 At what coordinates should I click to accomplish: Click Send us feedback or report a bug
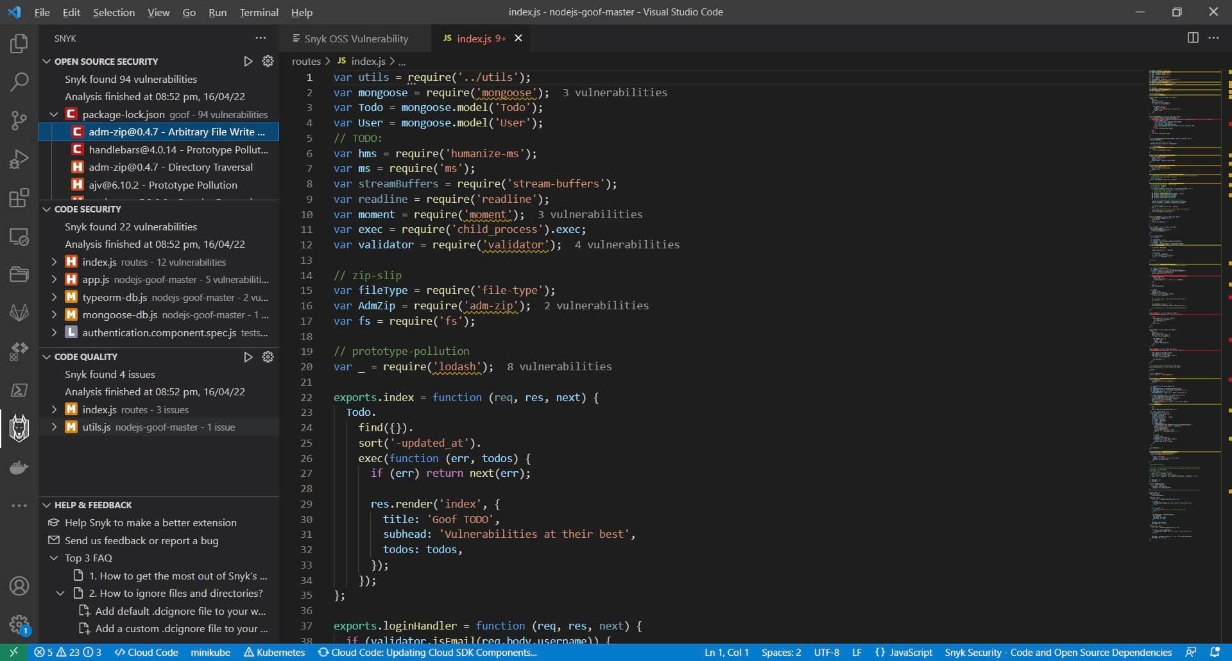(x=142, y=540)
